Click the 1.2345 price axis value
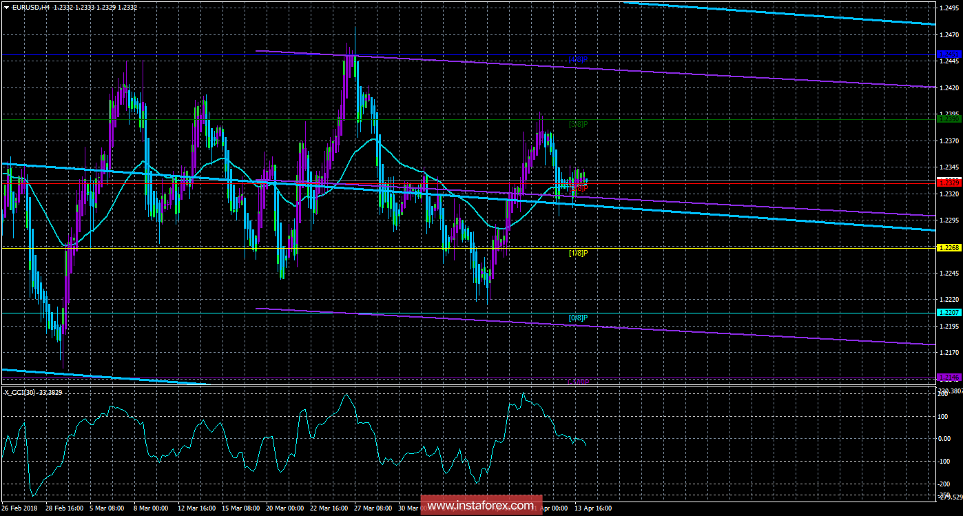 949,167
